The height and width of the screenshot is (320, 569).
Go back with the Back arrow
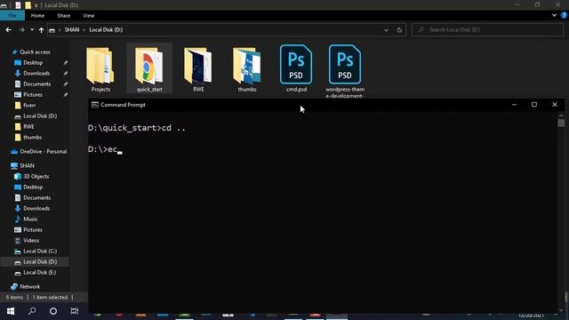coord(8,29)
